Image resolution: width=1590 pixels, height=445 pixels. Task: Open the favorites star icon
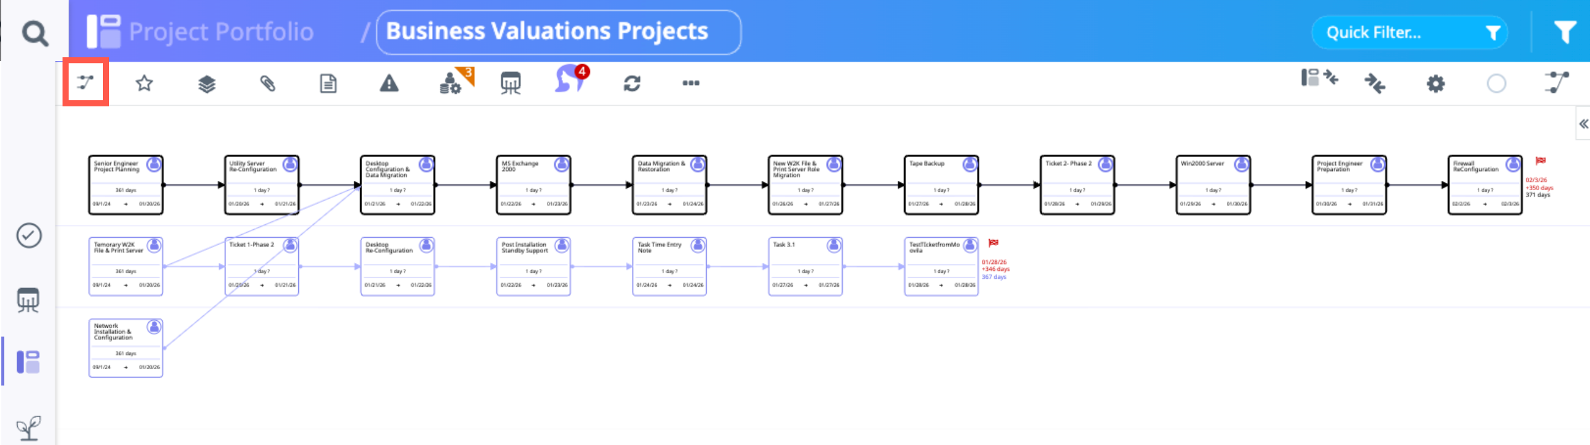(x=144, y=83)
